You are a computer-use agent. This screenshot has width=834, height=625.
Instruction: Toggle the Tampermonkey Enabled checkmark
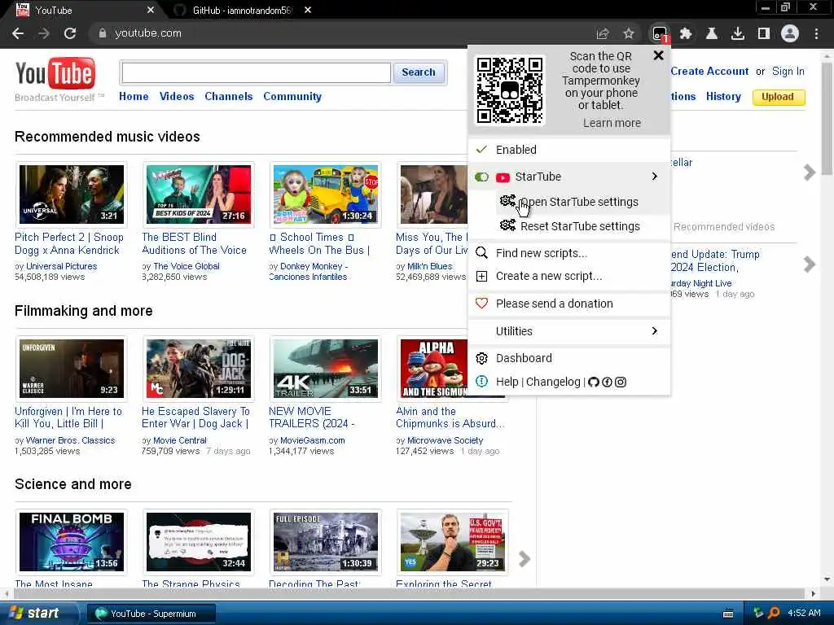click(481, 150)
